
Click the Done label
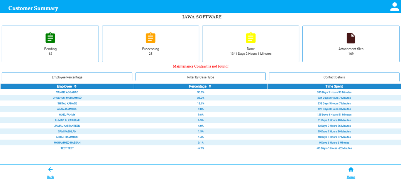coord(251,49)
